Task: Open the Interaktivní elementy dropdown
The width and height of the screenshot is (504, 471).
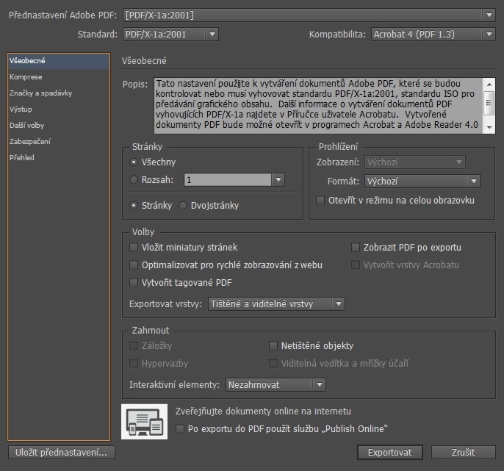Action: click(x=276, y=384)
